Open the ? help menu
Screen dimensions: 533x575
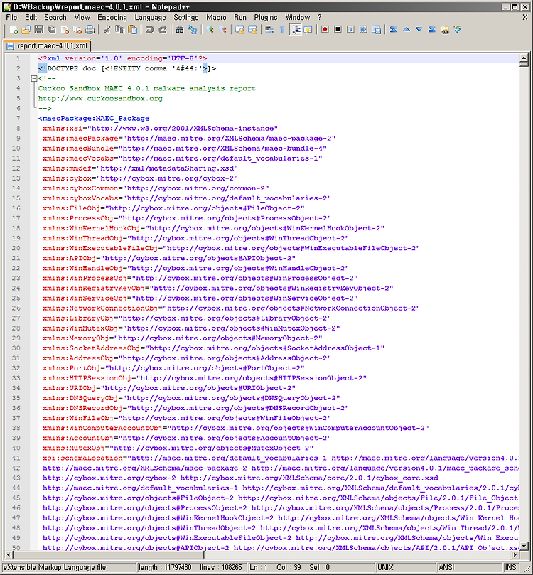[319, 18]
